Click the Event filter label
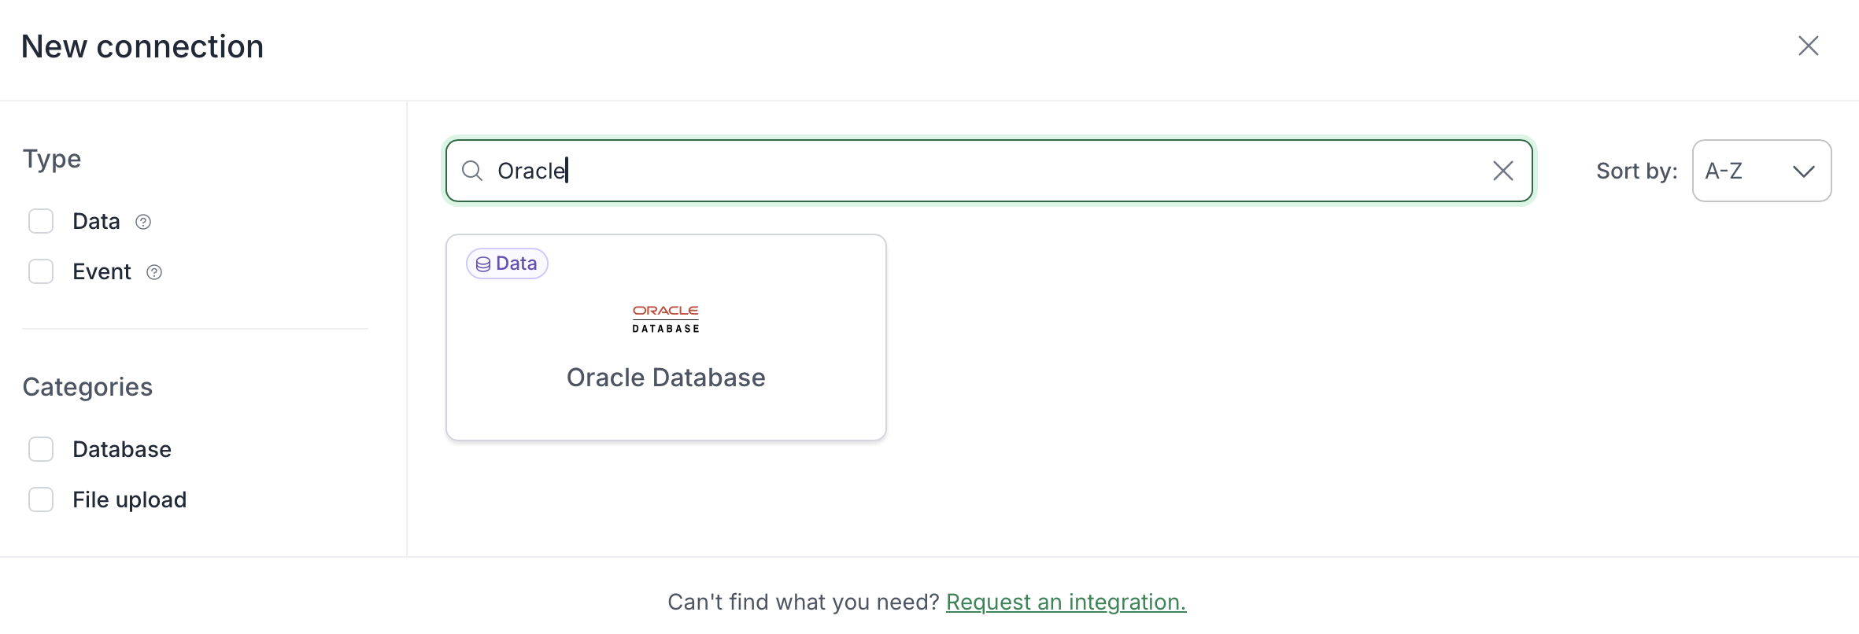The height and width of the screenshot is (634, 1859). 102,271
